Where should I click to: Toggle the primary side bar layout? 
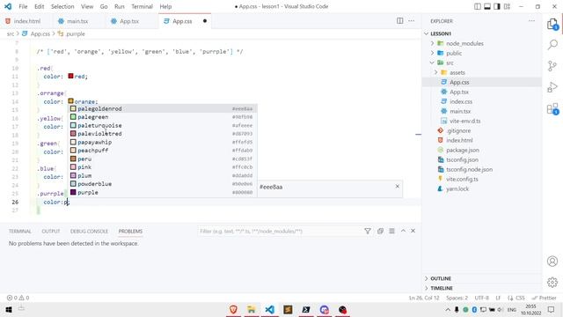click(x=477, y=6)
